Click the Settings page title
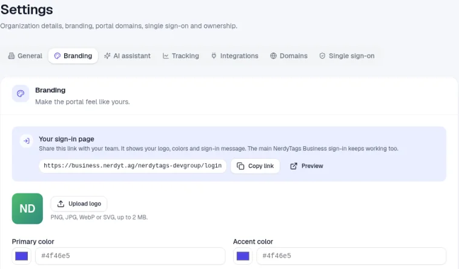The image size is (459, 269). (x=27, y=9)
